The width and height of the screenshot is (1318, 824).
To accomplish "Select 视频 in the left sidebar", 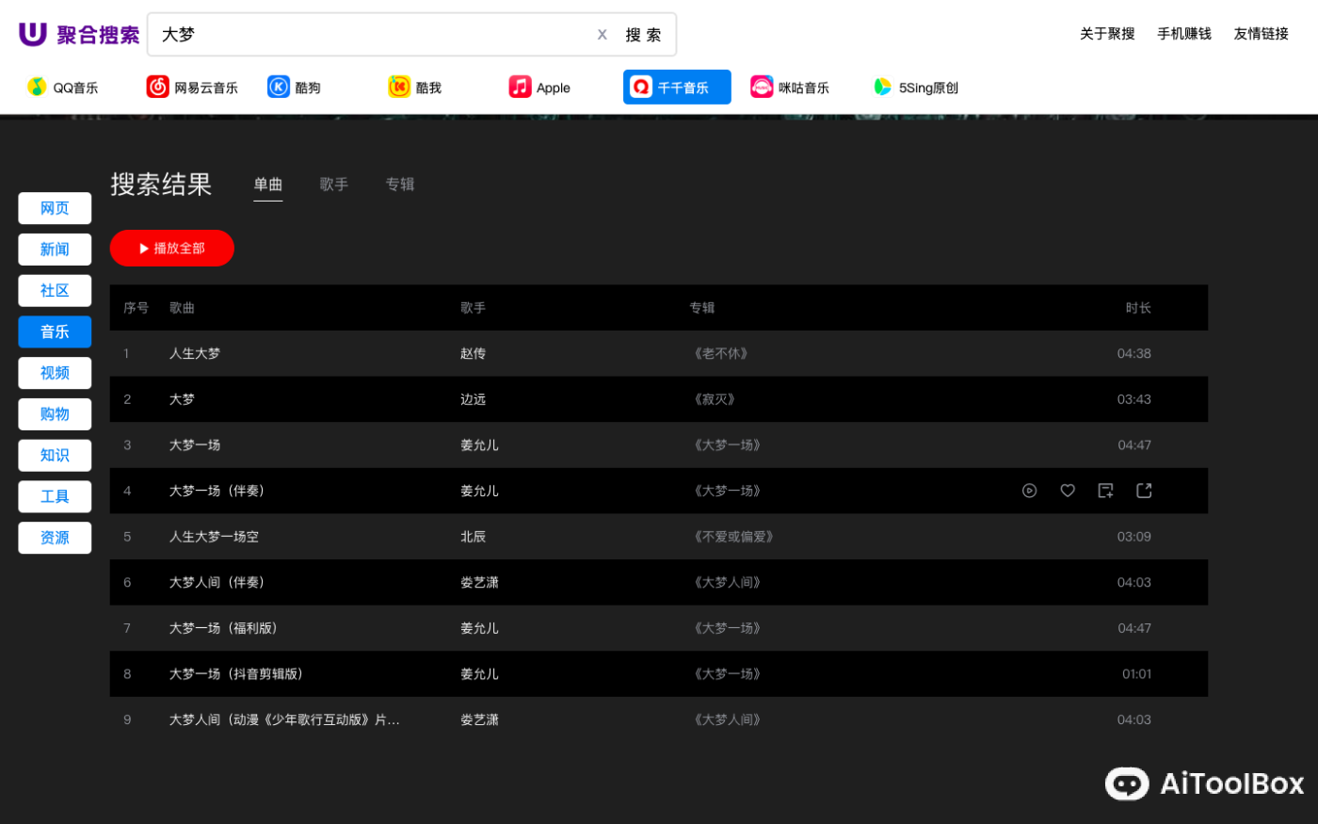I will point(54,373).
